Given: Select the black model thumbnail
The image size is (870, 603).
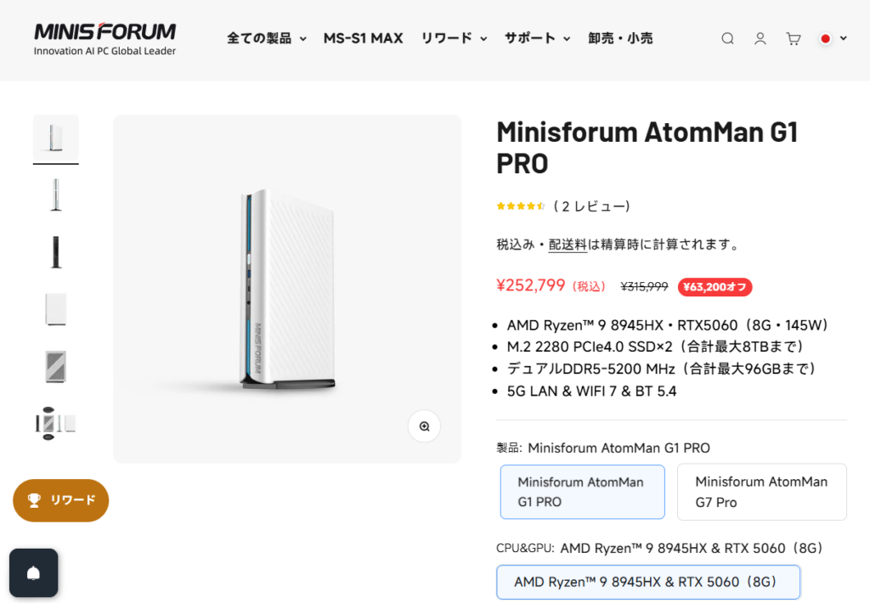Looking at the screenshot, I should click(x=56, y=252).
